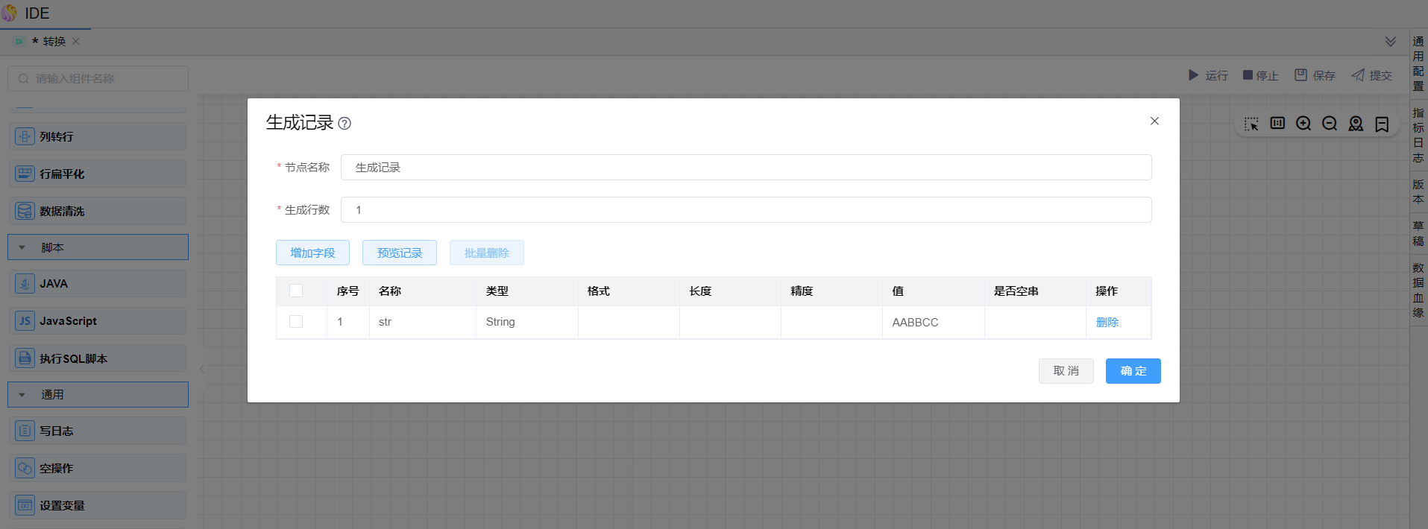The width and height of the screenshot is (1428, 529).
Task: Click the 生成行数 input field
Action: pos(746,210)
